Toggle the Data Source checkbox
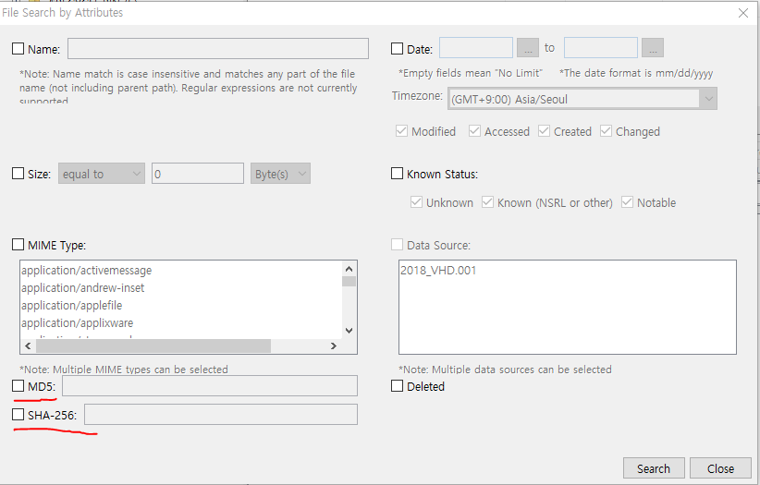Image resolution: width=760 pixels, height=485 pixels. pyautogui.click(x=397, y=245)
